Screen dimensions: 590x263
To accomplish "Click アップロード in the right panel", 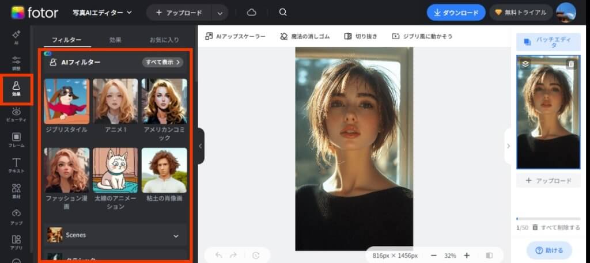I will 549,181.
